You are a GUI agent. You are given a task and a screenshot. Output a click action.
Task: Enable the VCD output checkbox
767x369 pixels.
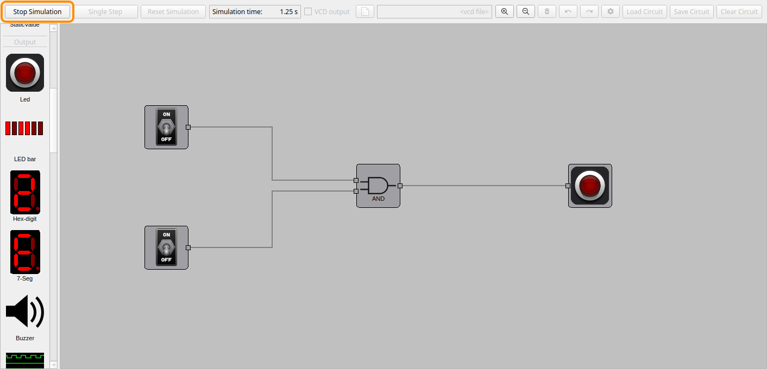(x=308, y=12)
